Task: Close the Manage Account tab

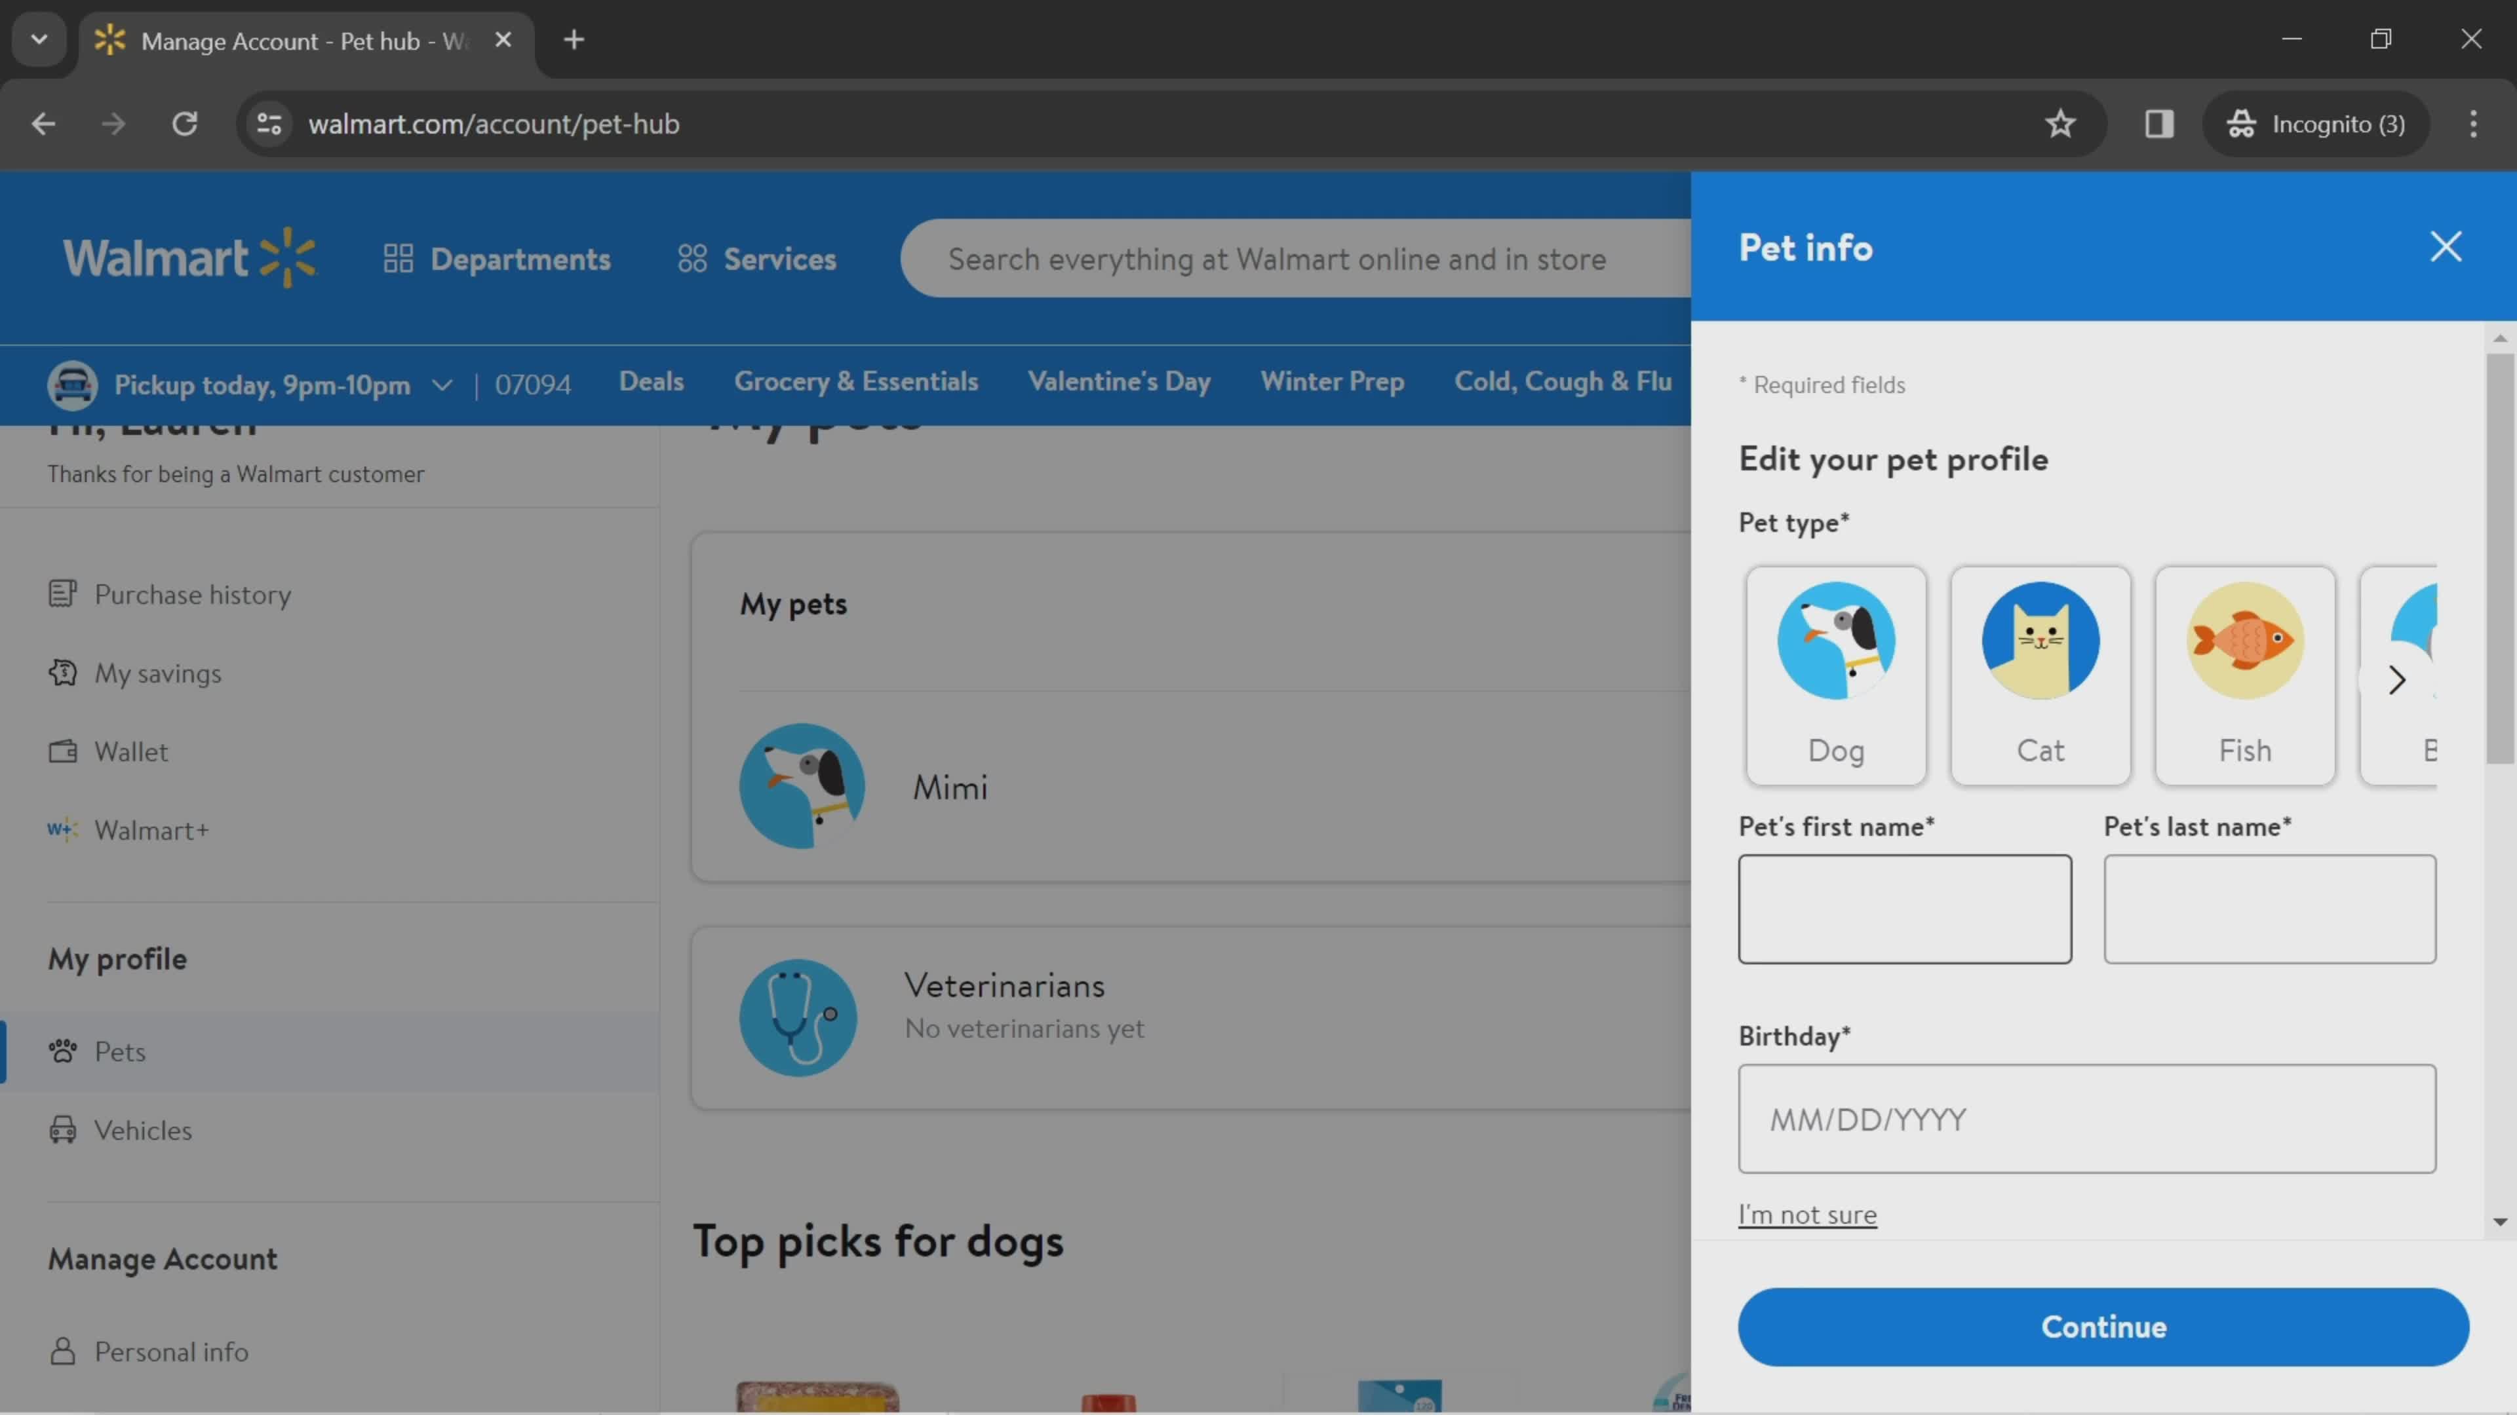Action: (x=503, y=40)
